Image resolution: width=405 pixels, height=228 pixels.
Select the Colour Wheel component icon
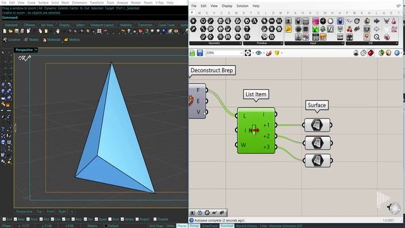pyautogui.click(x=330, y=21)
